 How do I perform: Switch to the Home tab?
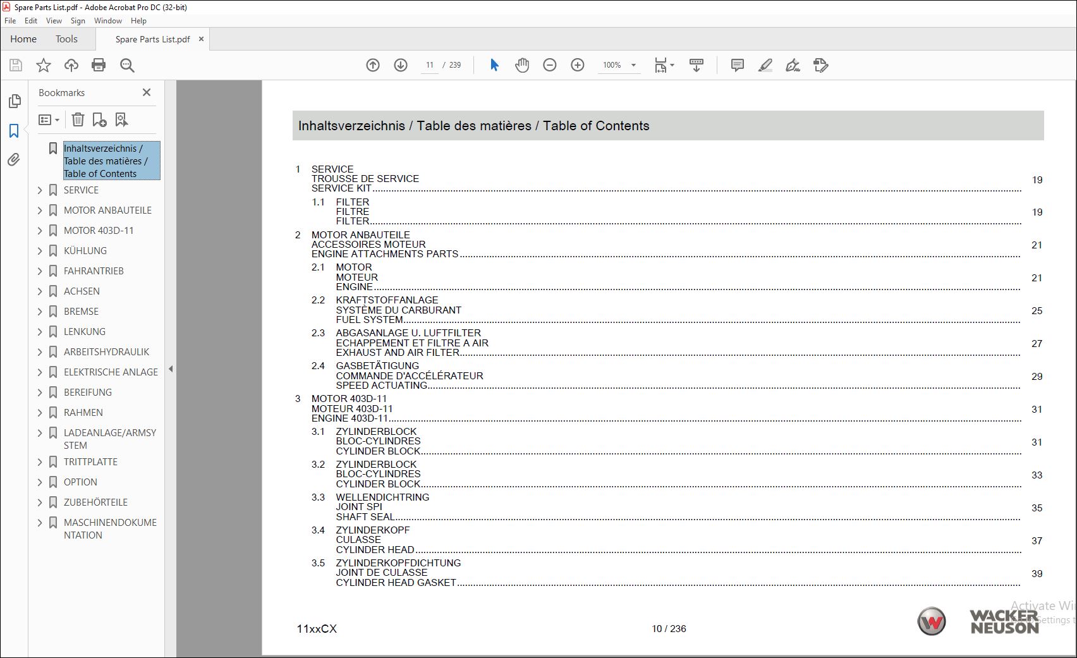click(x=23, y=39)
